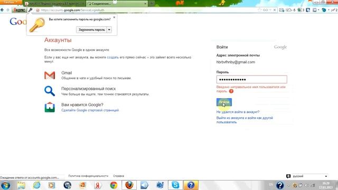Screen dimensions: 338x190
Task: Click Сделайте Google стартовой страницей link
Action: pos(90,110)
